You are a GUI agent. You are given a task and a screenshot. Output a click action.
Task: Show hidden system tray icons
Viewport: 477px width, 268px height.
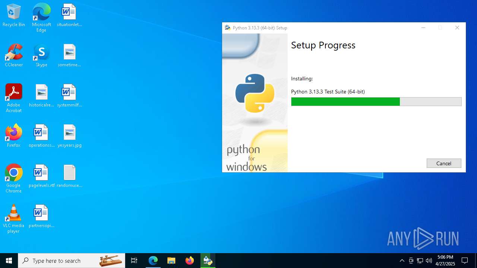[x=402, y=261]
